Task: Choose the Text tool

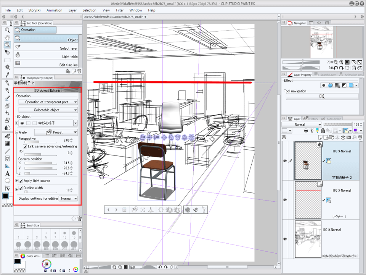Action: (7, 174)
